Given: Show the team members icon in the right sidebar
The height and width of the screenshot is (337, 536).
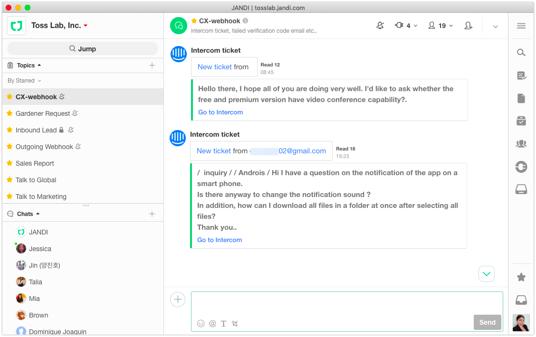Looking at the screenshot, I should pyautogui.click(x=521, y=144).
